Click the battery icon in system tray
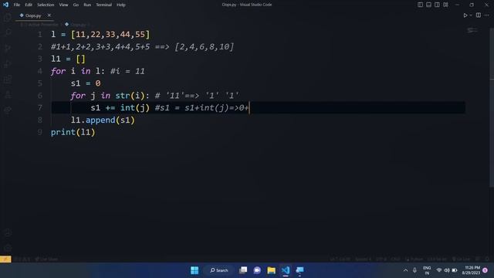 tap(455, 270)
